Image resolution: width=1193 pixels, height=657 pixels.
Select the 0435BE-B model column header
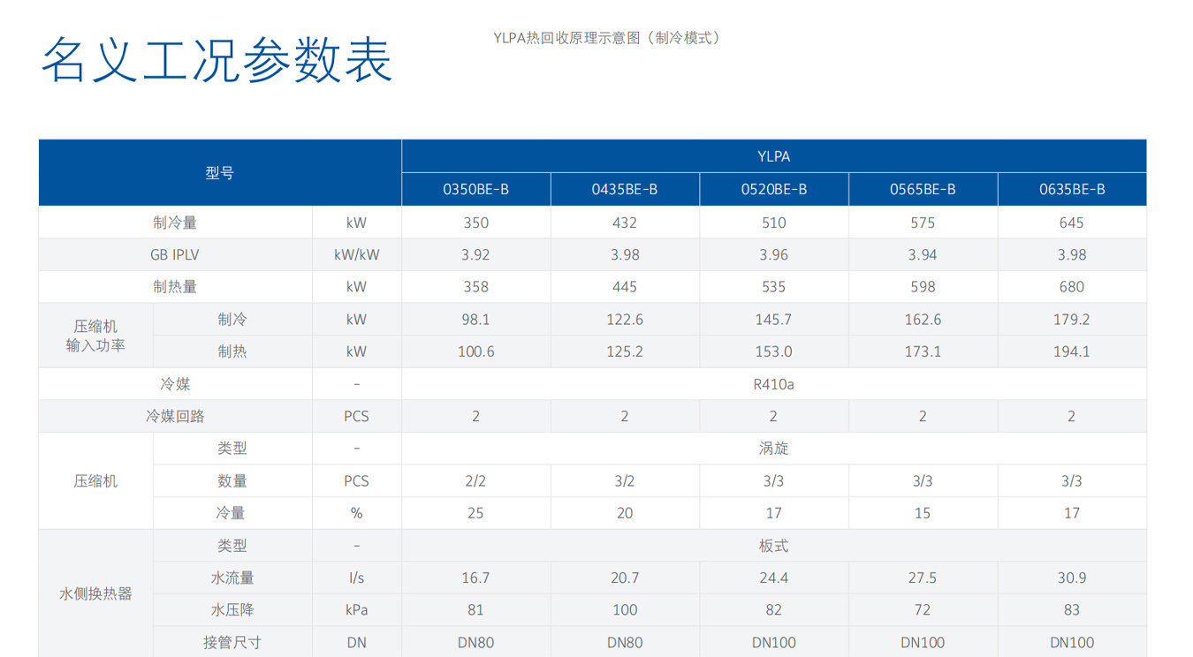[625, 190]
